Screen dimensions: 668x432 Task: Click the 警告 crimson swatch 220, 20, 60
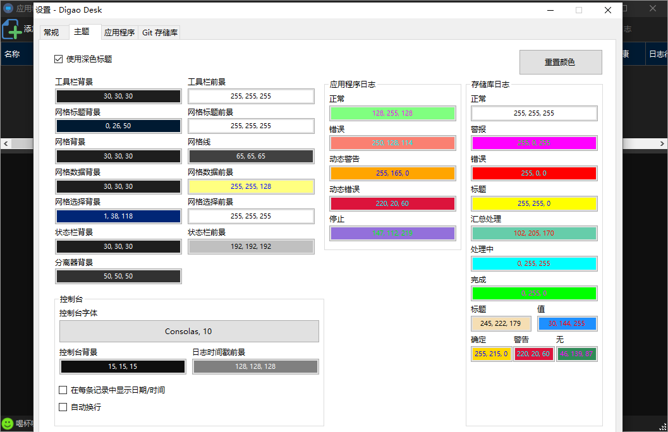[534, 354]
